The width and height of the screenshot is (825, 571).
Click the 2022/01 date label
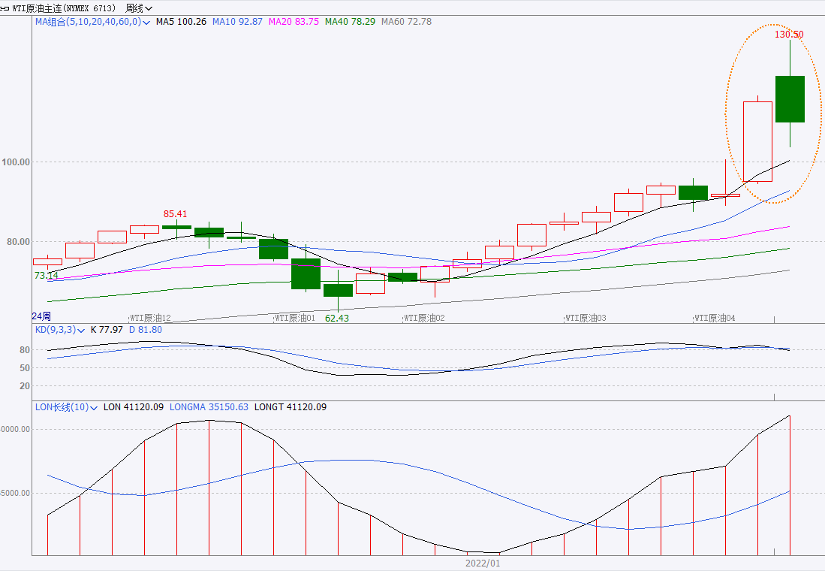click(482, 563)
